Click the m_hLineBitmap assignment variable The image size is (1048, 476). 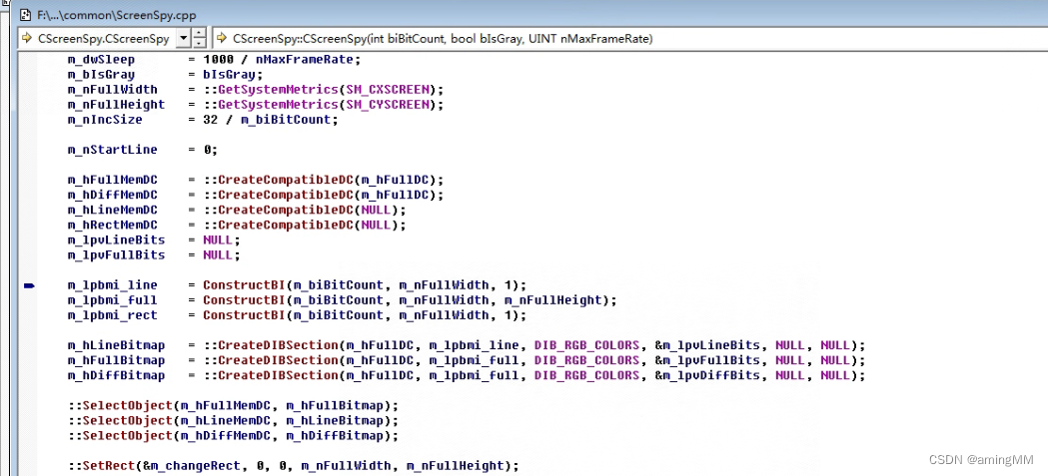click(x=116, y=345)
